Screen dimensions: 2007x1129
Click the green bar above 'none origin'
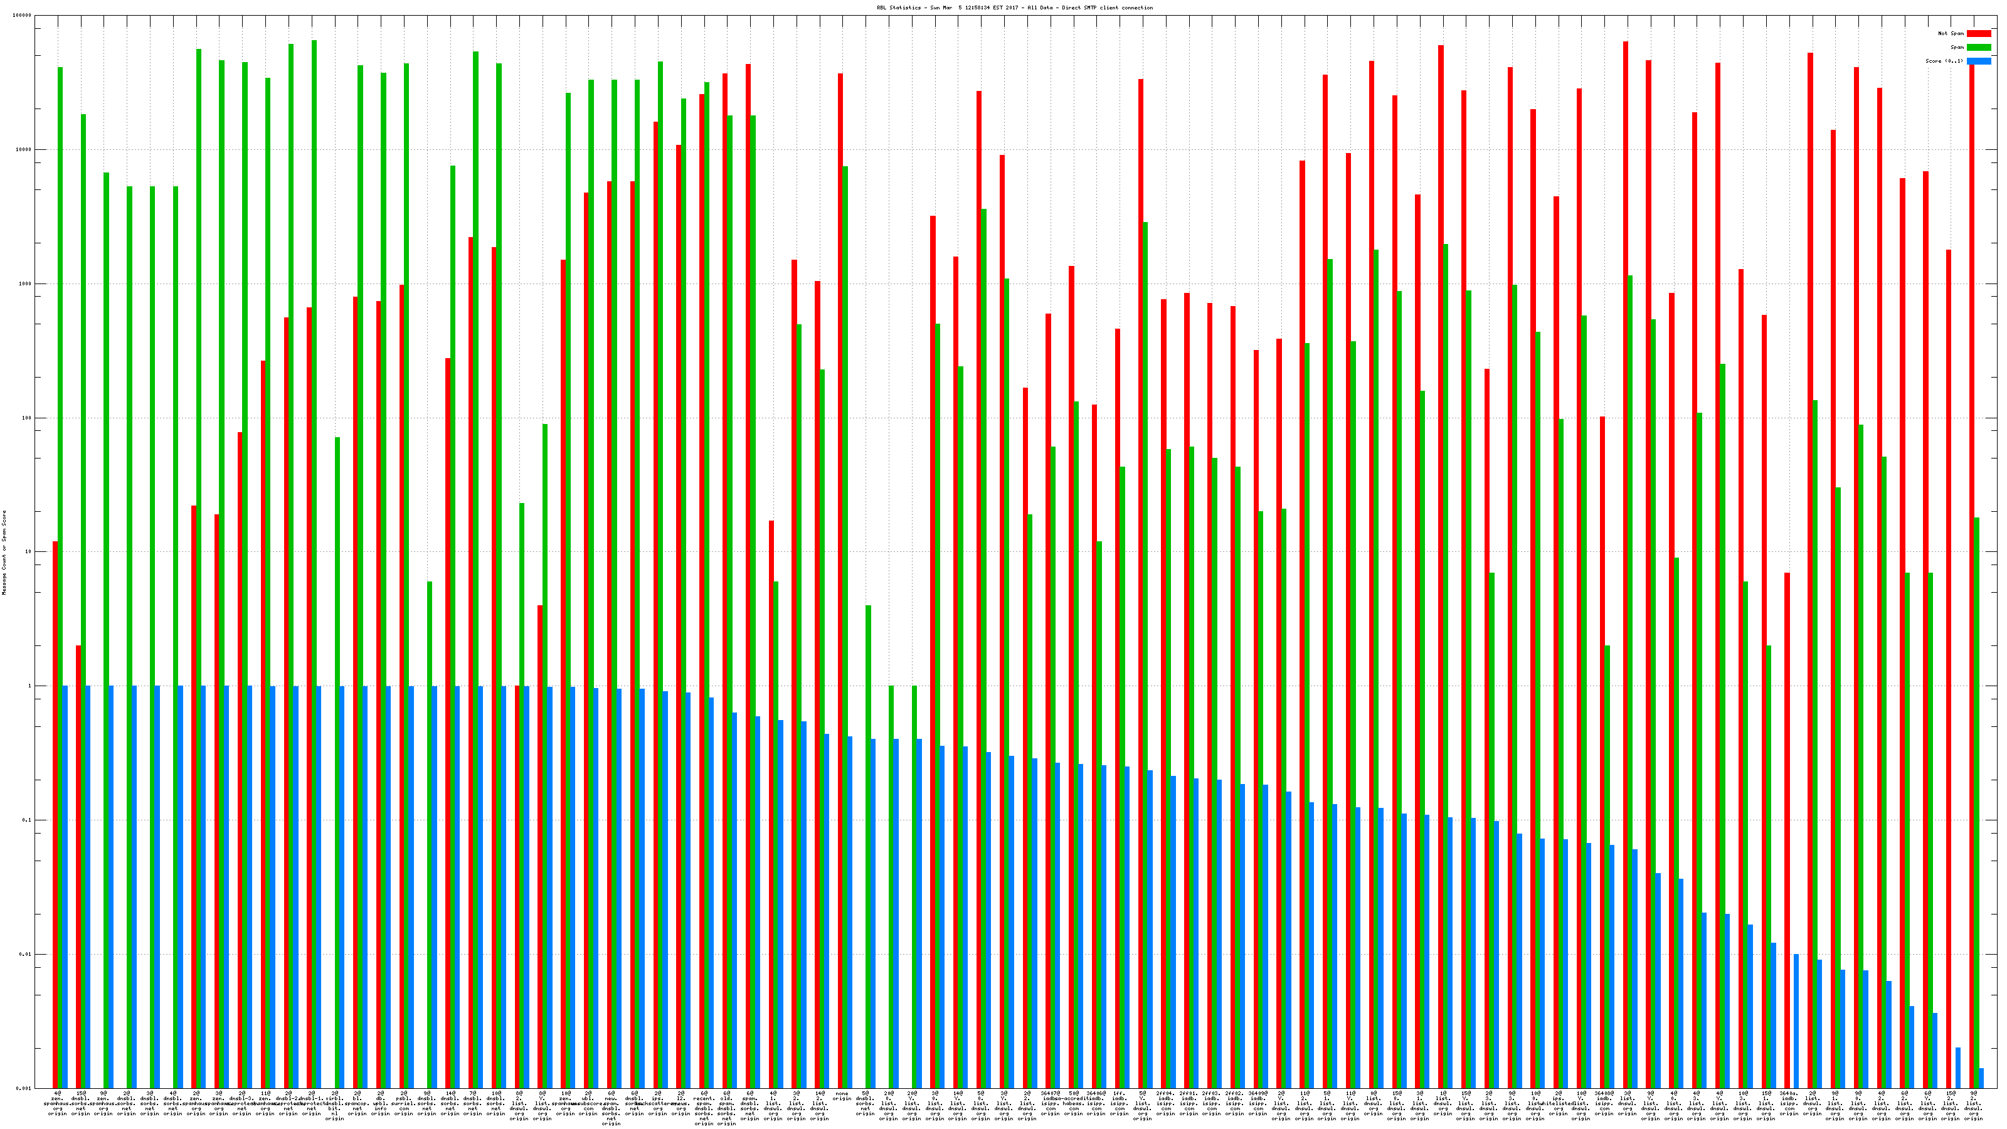pyautogui.click(x=845, y=627)
